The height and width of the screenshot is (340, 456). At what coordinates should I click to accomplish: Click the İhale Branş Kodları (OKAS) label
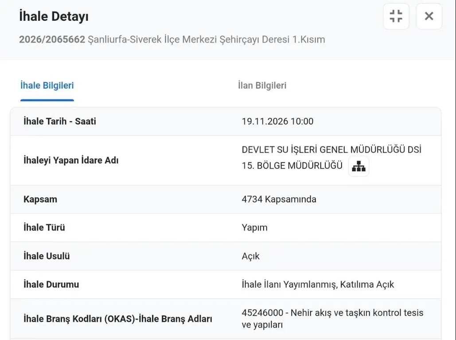118,319
